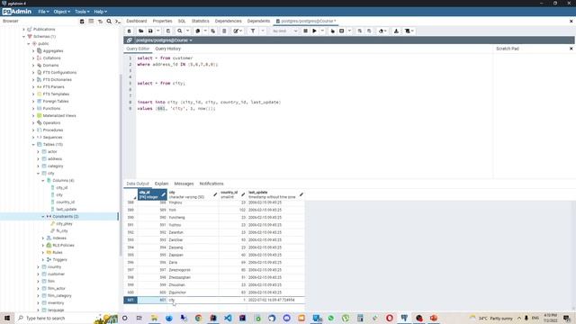576x324 pixels.
Task: Open the Edit pencil dropdown
Action: [x=238, y=31]
